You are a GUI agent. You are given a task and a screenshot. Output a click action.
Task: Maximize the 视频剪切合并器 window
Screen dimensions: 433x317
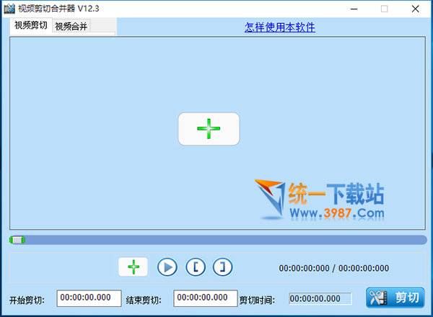(x=384, y=9)
